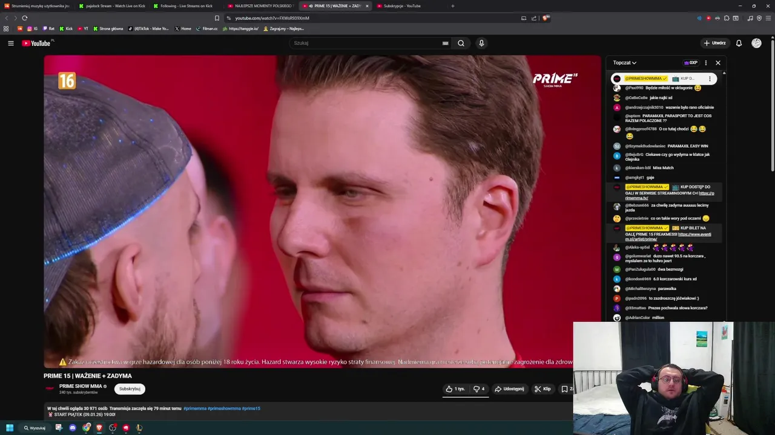
Task: Open the 0XP channel points badge
Action: click(691, 63)
